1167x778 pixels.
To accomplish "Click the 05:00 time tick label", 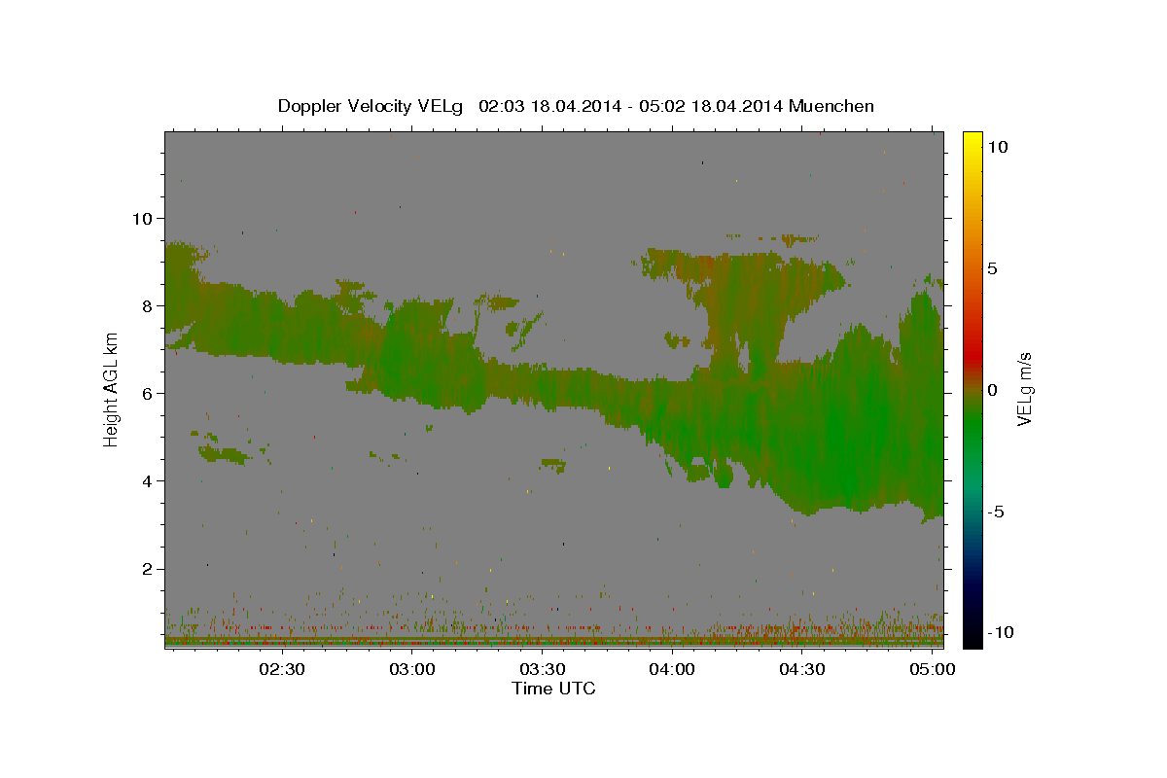I will (x=932, y=669).
